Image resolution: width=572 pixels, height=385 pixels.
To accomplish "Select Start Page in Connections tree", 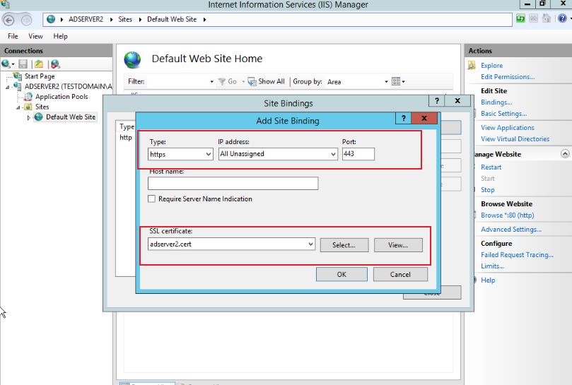I will point(40,76).
